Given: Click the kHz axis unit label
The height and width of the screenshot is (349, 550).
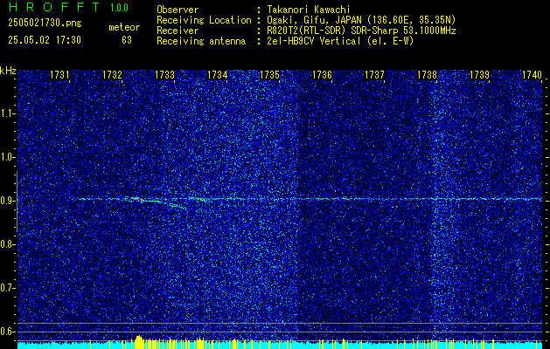Looking at the screenshot, I should coord(8,71).
